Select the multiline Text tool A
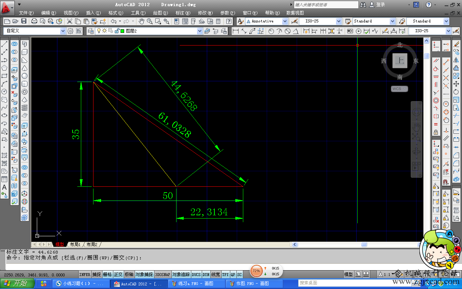The width and height of the screenshot is (462, 289). [4, 187]
